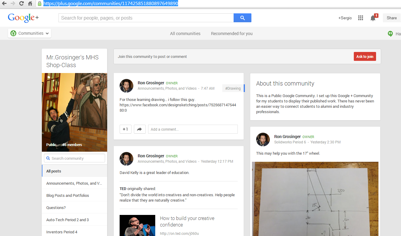Click the Solidworks Period 6 category link
Screen dimensions: 401x236
290,142
